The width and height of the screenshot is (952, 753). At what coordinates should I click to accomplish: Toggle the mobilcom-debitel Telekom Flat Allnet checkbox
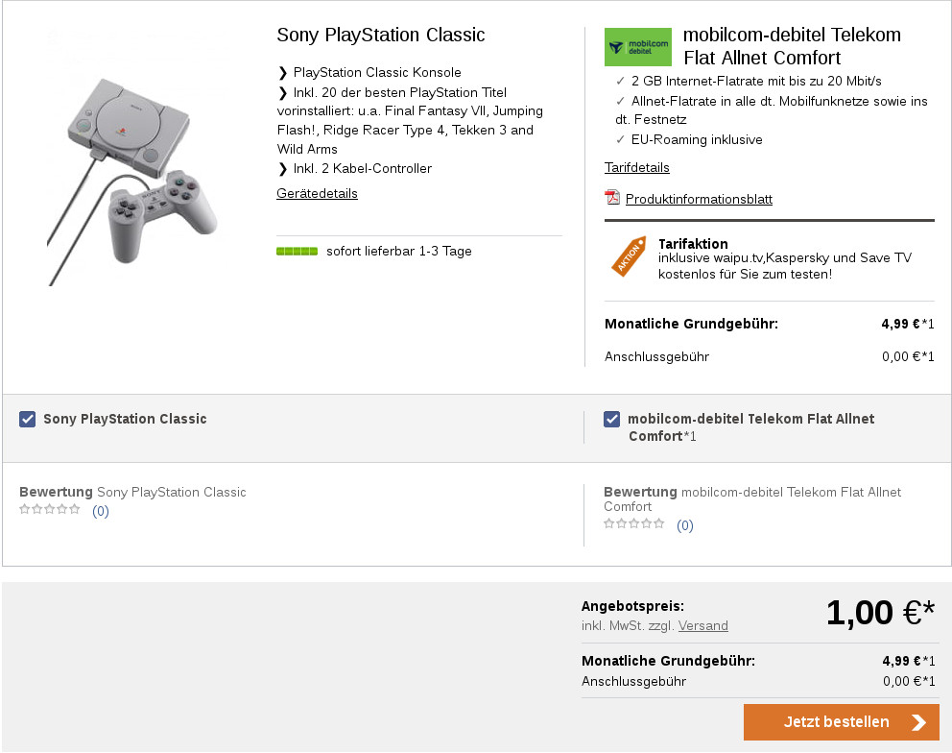coord(612,419)
